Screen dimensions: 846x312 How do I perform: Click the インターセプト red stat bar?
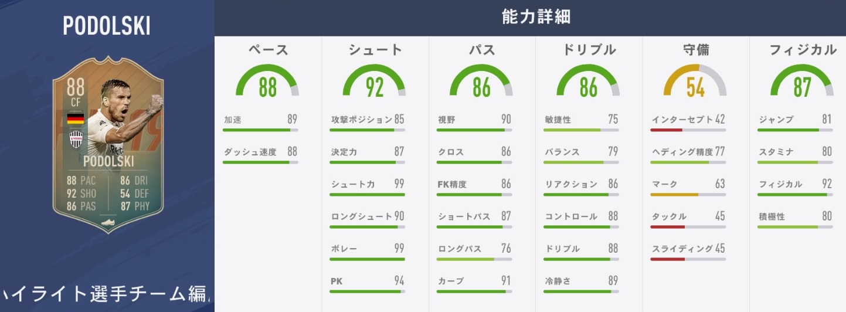(x=688, y=130)
